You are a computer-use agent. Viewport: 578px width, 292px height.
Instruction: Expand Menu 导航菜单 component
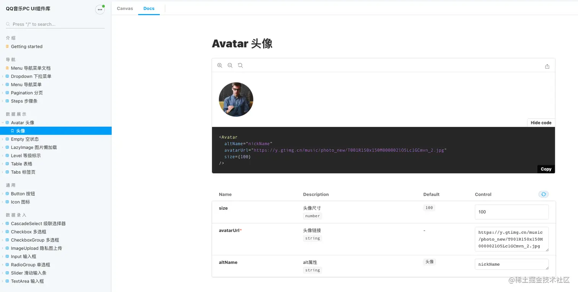pyautogui.click(x=26, y=85)
